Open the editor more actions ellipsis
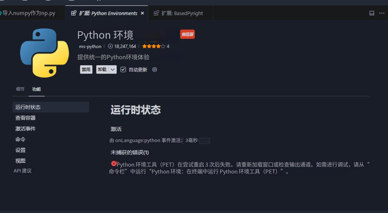Image resolution: width=388 pixels, height=213 pixels. [381, 13]
